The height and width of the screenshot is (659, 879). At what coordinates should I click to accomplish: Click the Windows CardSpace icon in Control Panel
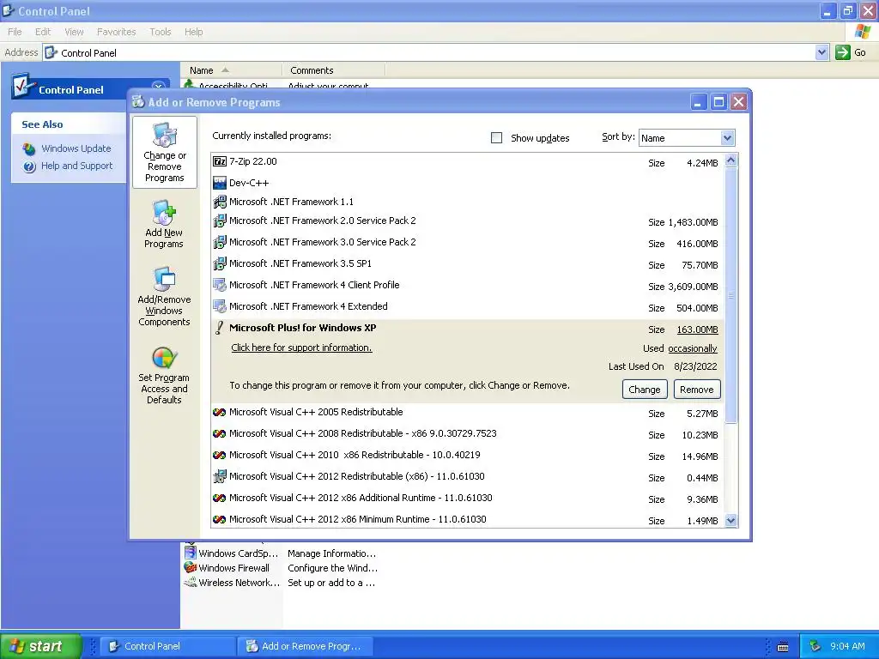[x=191, y=553]
